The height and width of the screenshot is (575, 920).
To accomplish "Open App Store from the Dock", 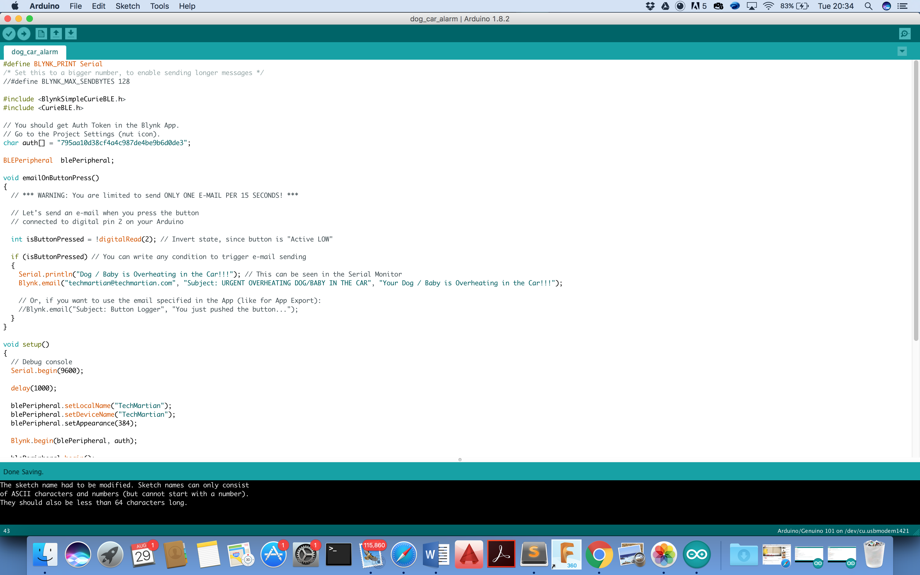I will tap(273, 554).
